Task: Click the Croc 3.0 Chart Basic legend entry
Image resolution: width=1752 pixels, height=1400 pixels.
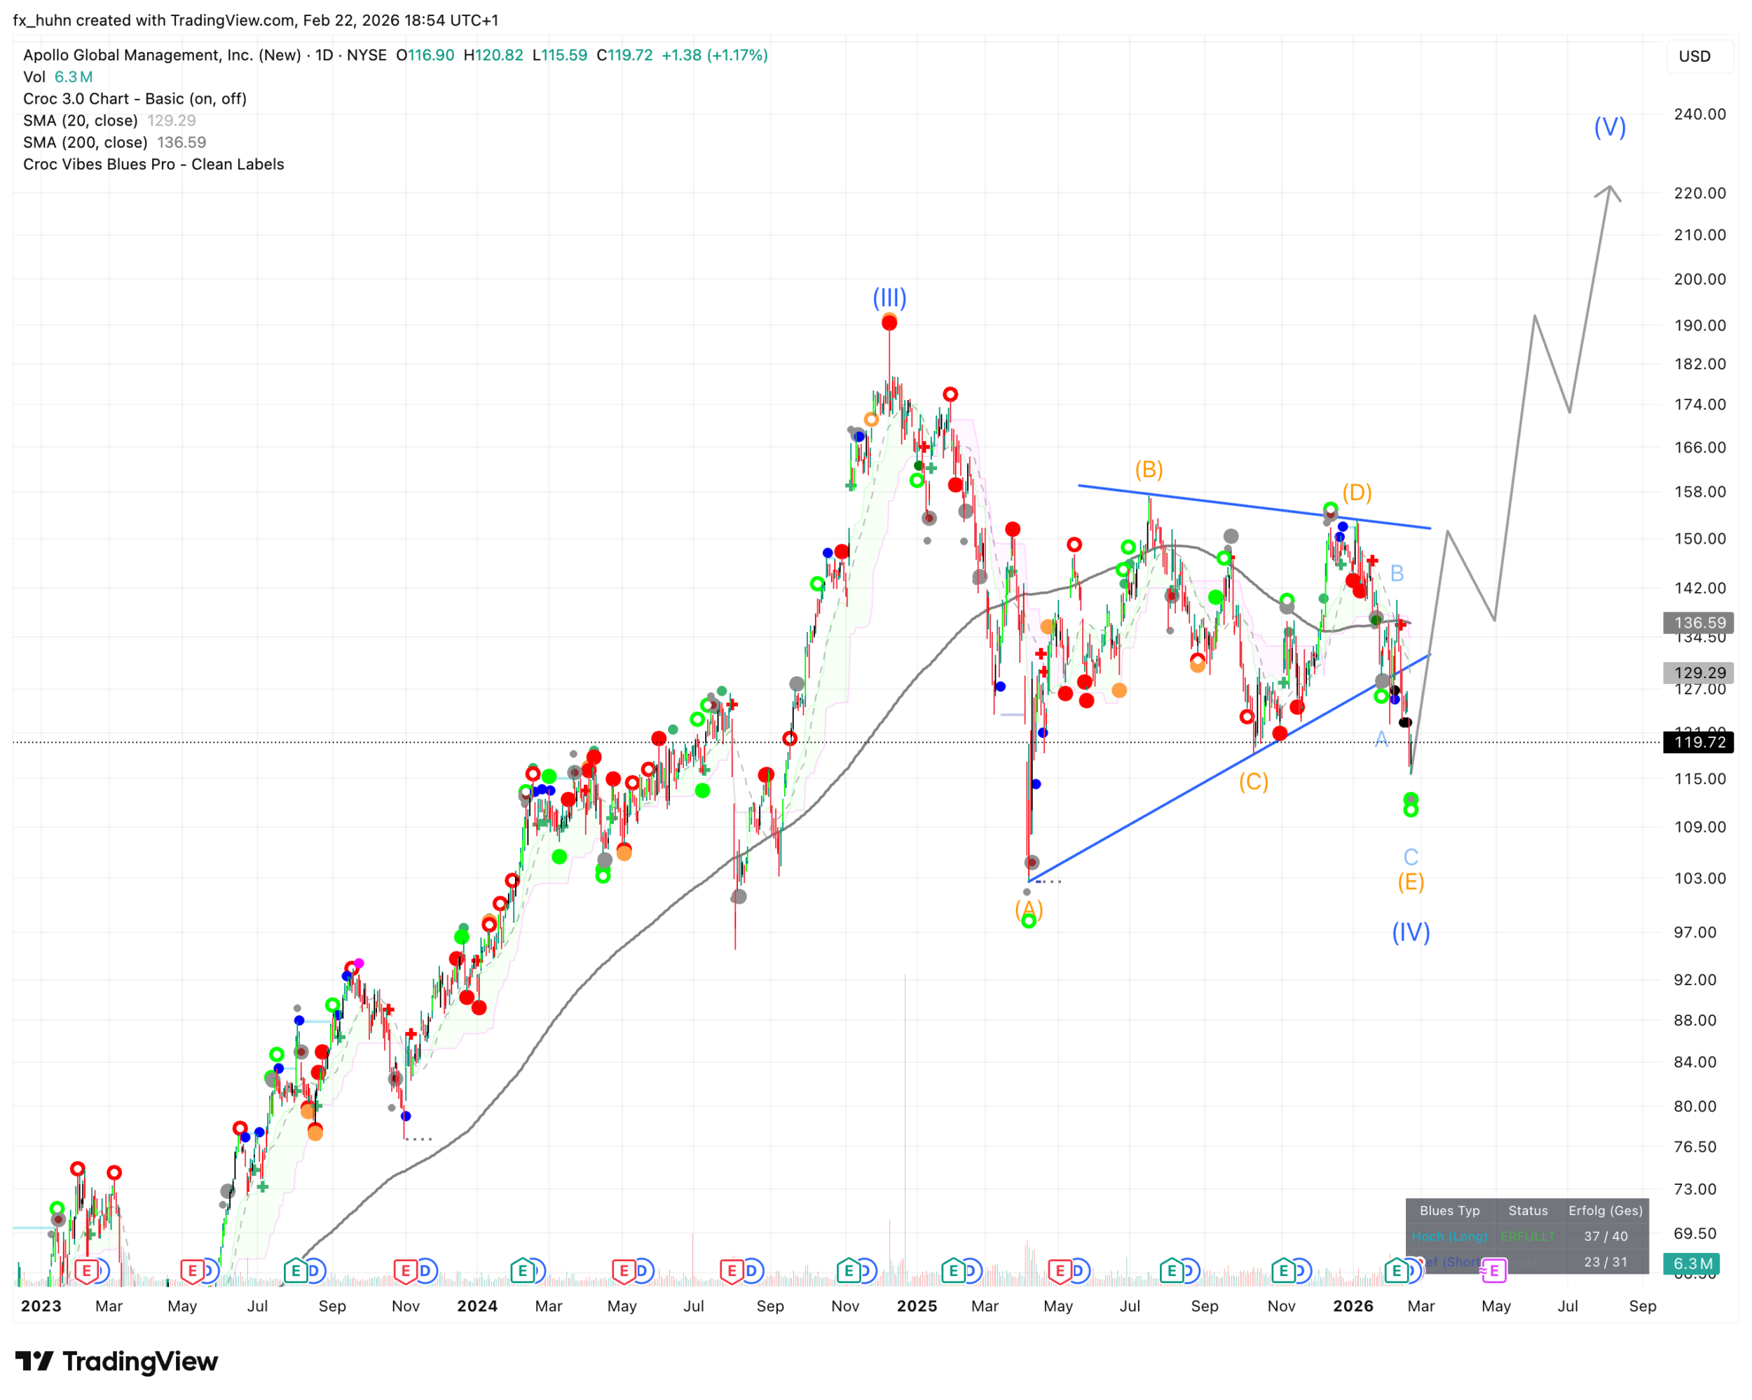Action: pyautogui.click(x=135, y=98)
